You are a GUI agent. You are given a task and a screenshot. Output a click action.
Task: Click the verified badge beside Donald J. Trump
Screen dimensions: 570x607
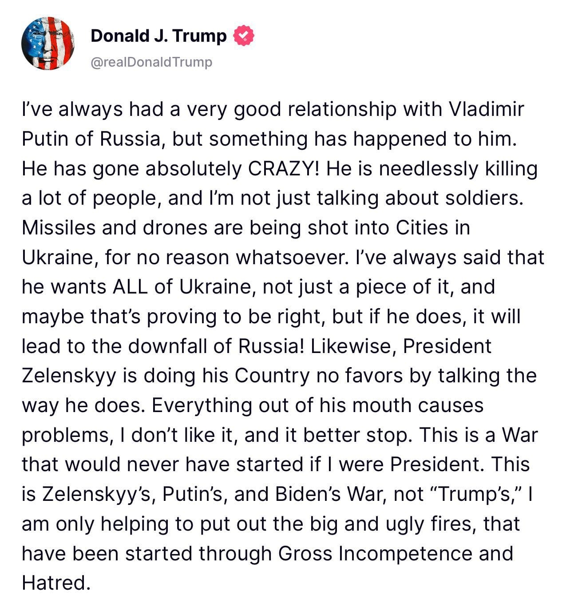(243, 36)
